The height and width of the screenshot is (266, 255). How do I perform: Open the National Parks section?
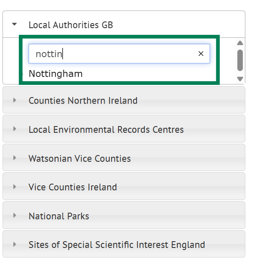pos(124,215)
